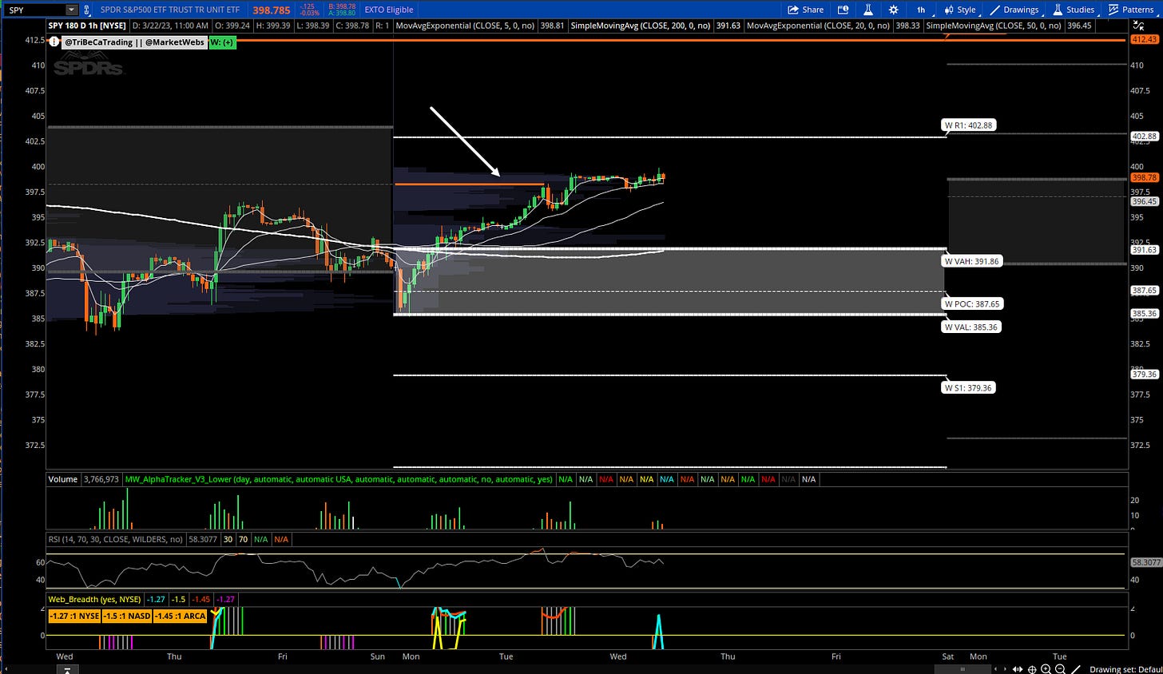
Task: Click the EXTO Eligible label
Action: (x=389, y=10)
